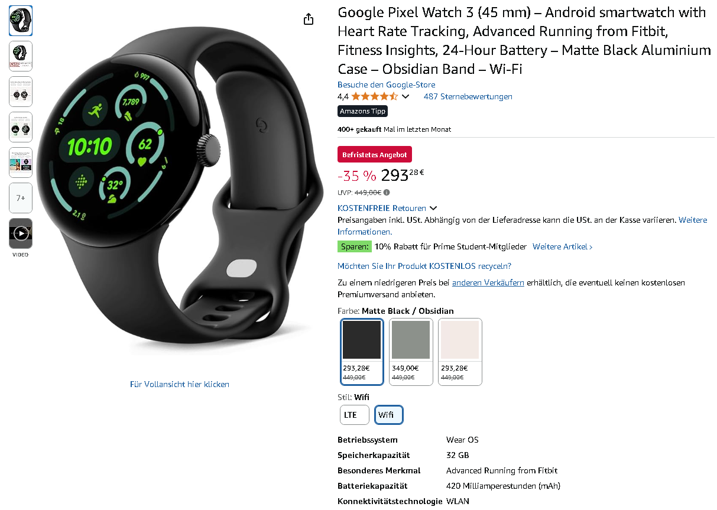This screenshot has height=510, width=717.
Task: Click the share icon above product image
Action: [x=308, y=20]
